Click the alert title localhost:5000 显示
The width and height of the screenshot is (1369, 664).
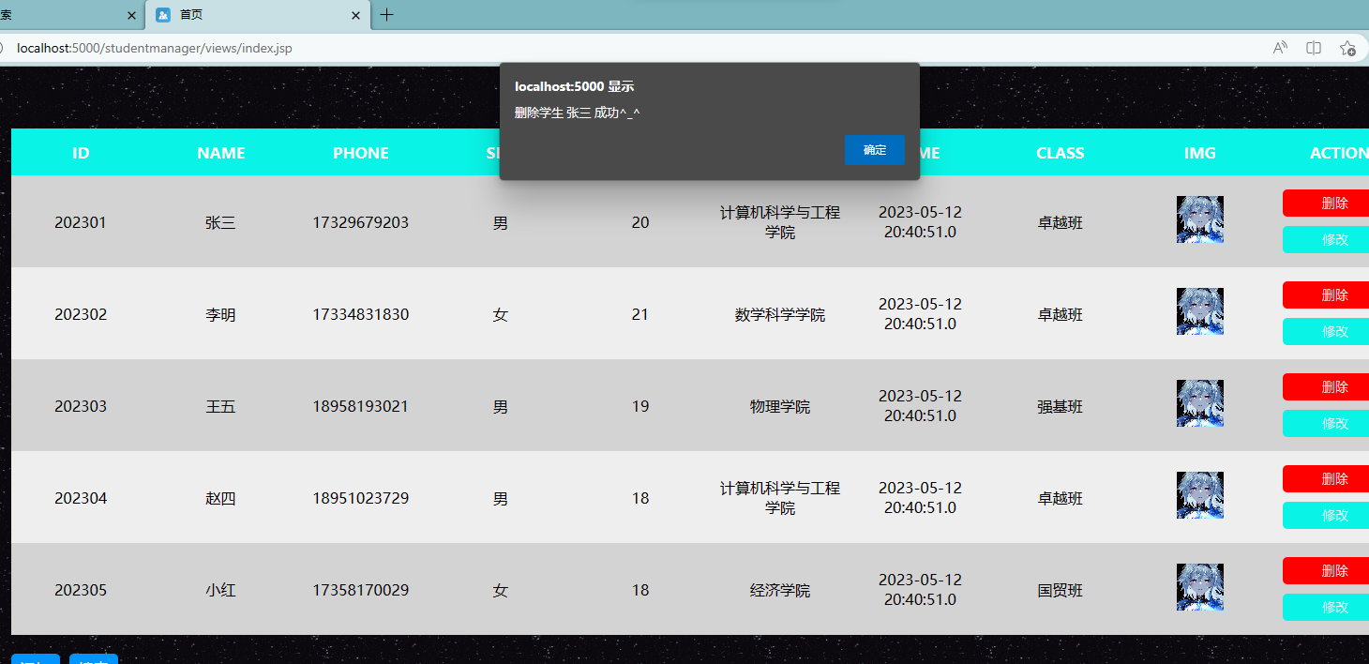pos(574,86)
